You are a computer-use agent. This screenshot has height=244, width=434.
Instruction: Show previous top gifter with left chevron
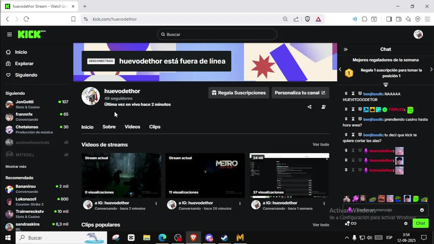coord(340,69)
